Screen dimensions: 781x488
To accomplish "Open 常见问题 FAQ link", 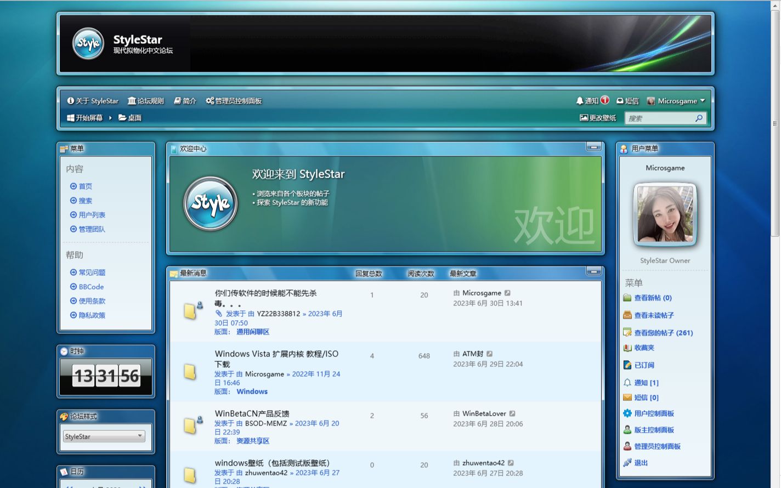I will [88, 273].
